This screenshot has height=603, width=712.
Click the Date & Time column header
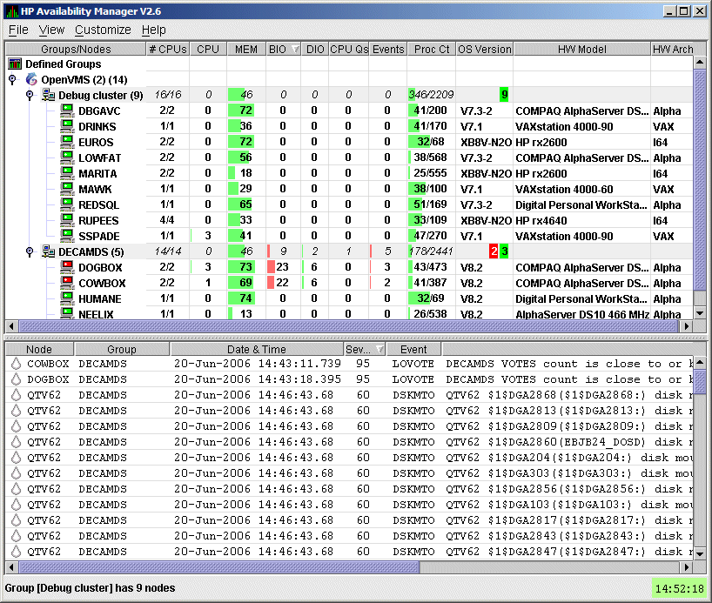(256, 349)
